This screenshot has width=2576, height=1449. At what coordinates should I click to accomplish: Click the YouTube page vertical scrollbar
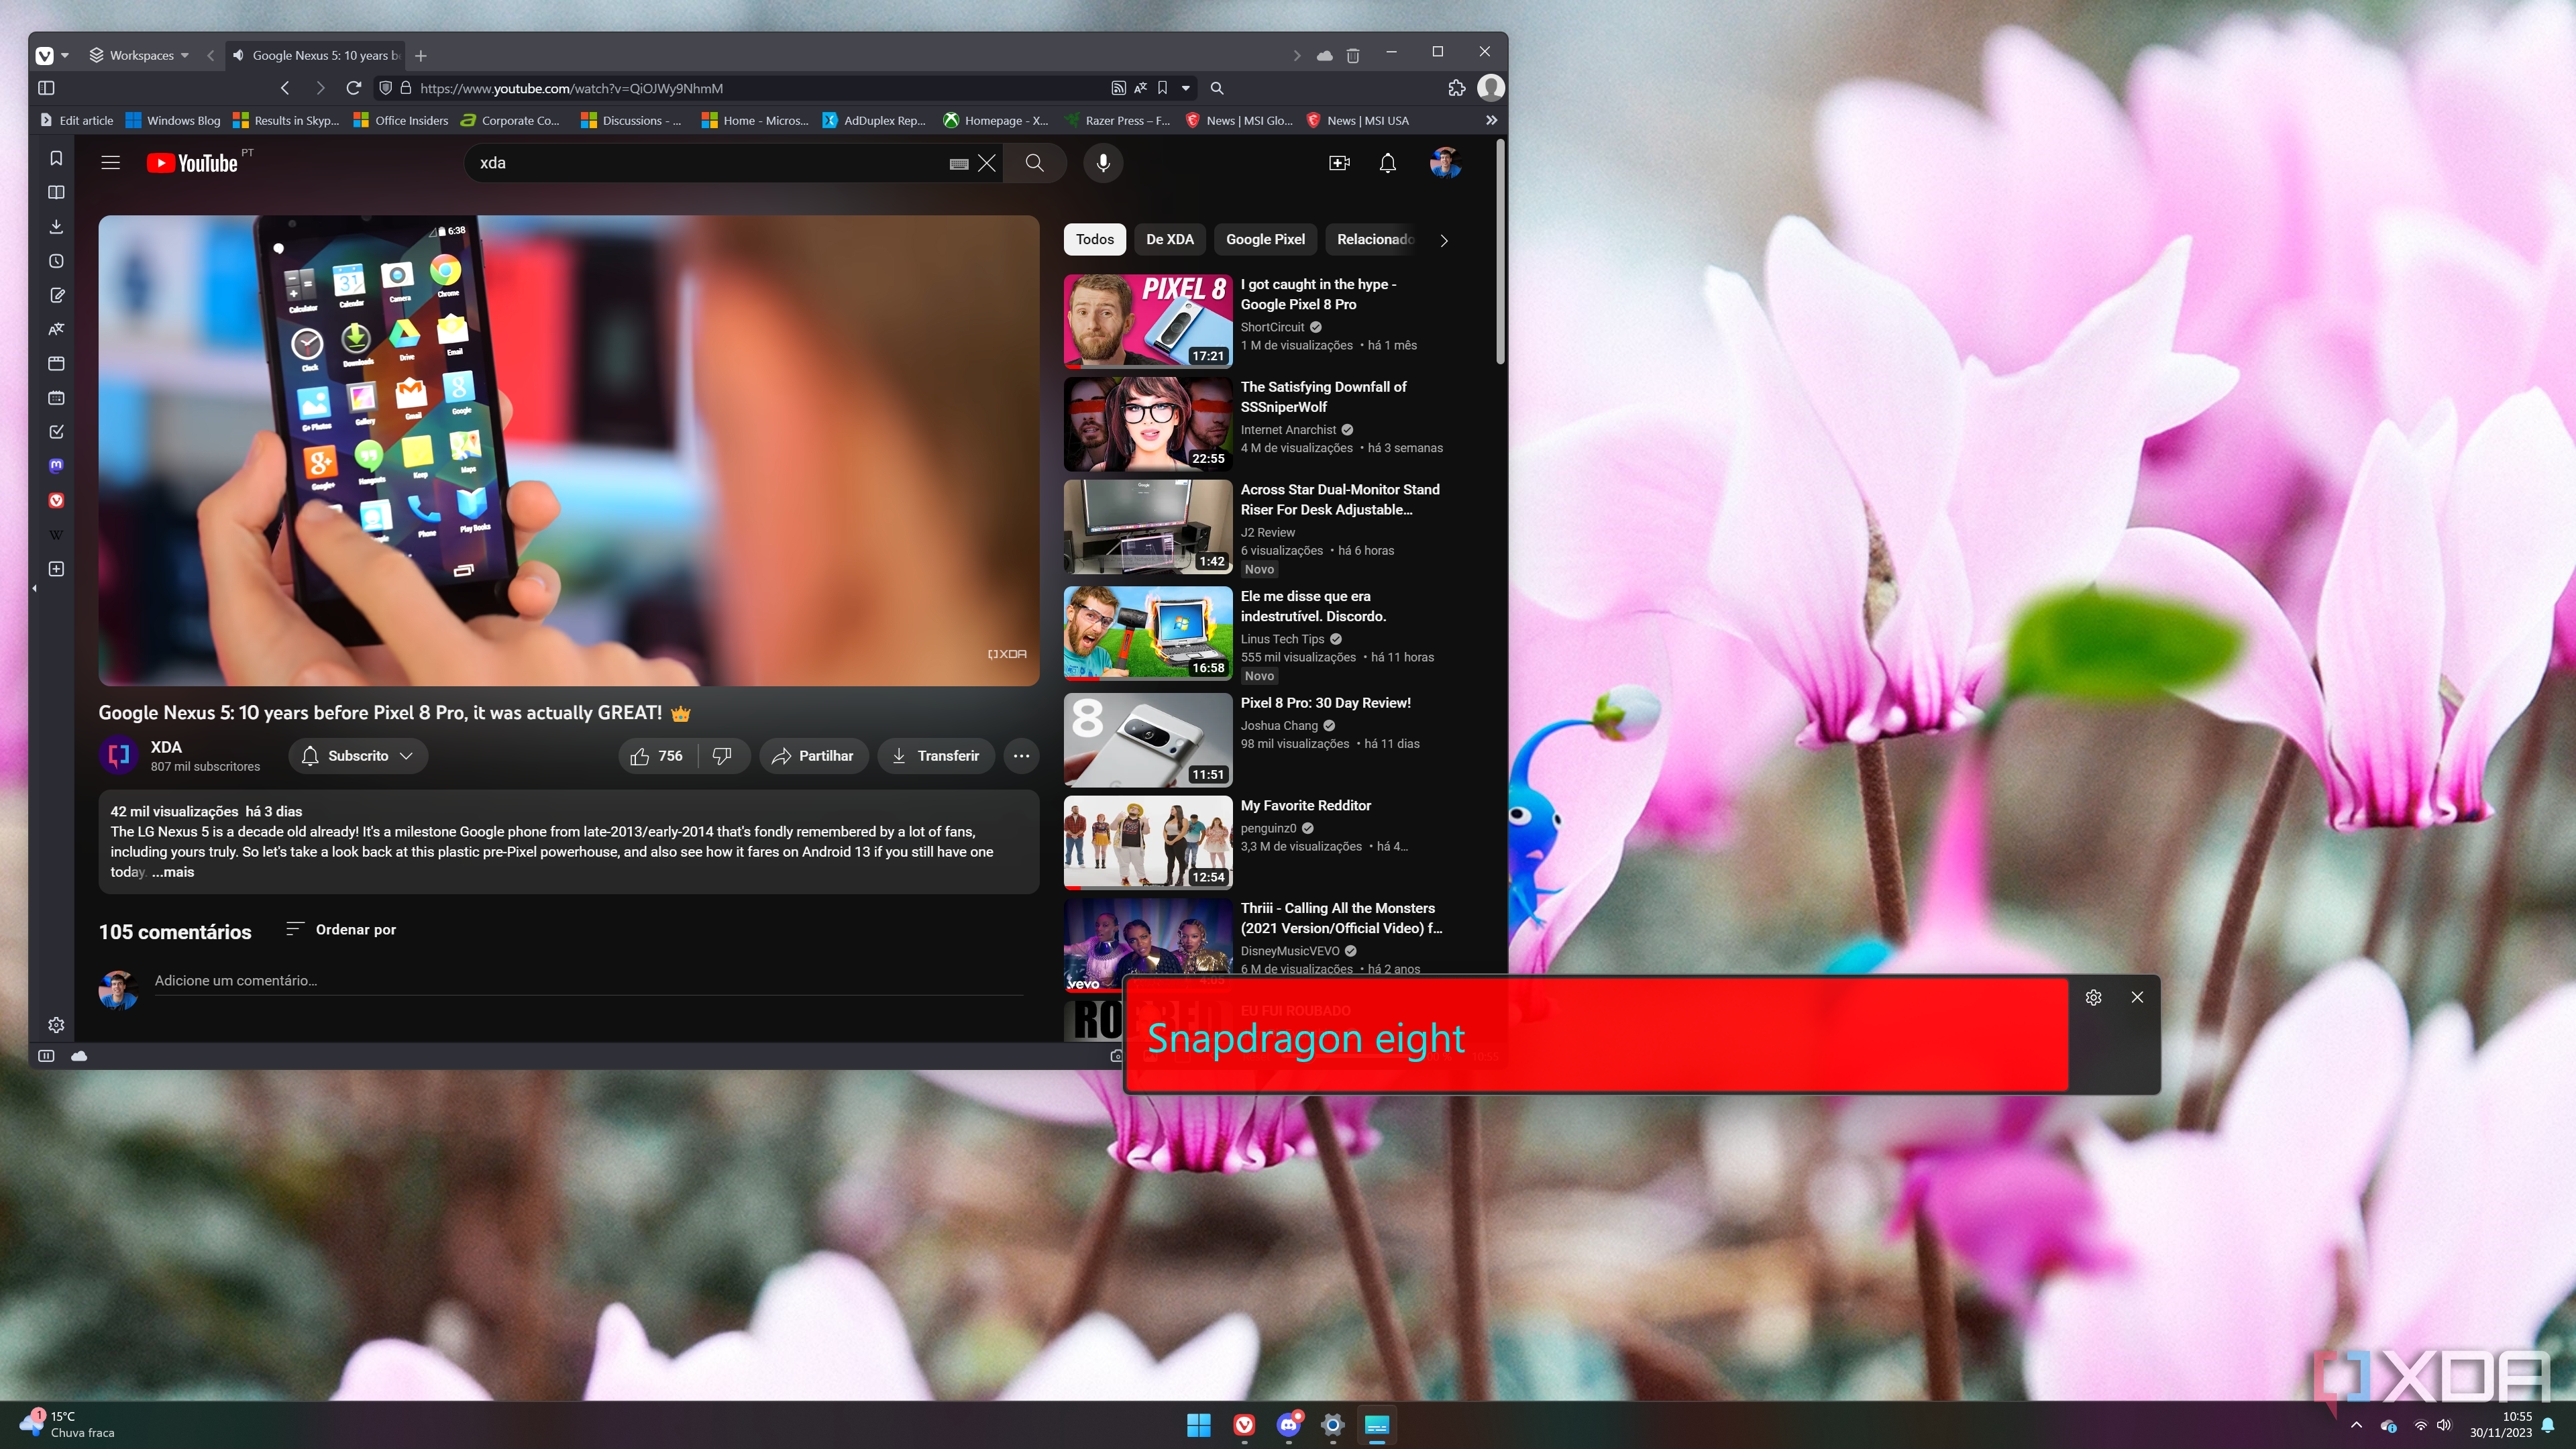[x=1499, y=252]
